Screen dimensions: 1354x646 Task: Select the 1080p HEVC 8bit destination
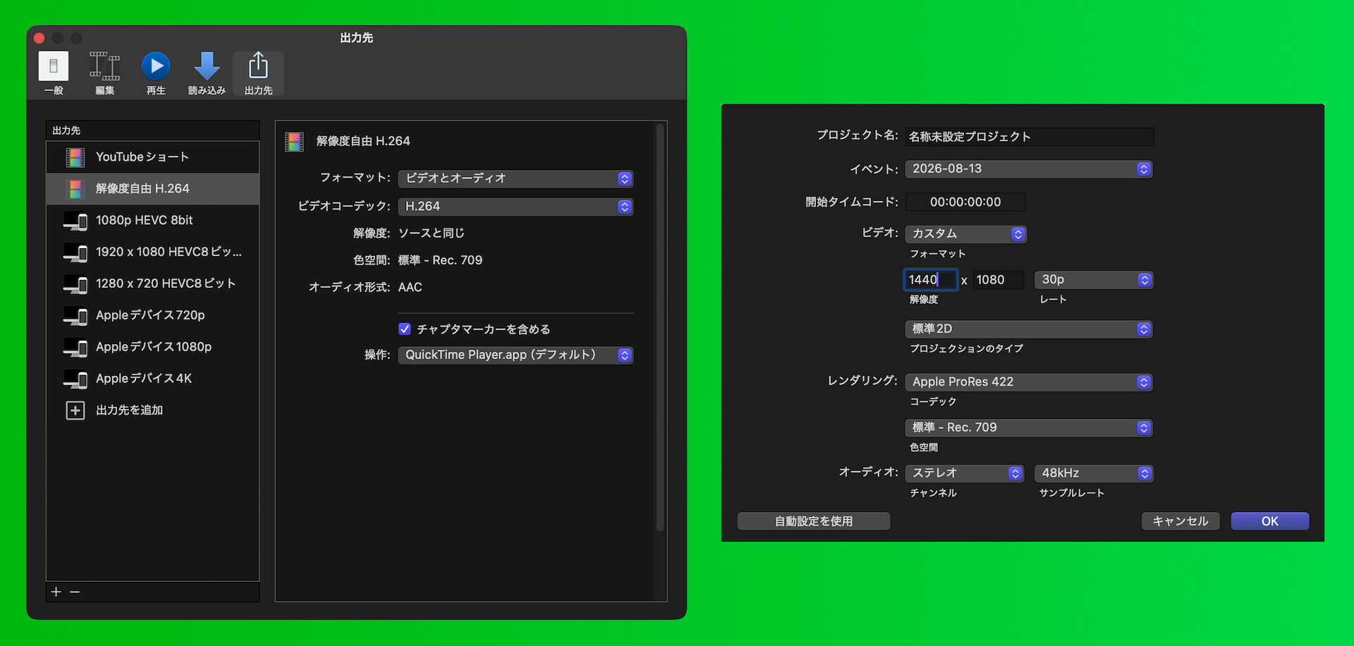click(153, 221)
